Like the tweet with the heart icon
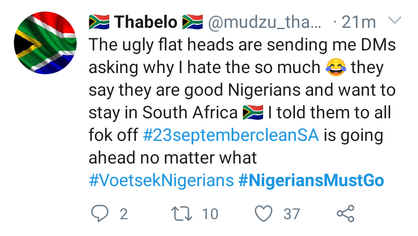The image size is (418, 236). point(264,214)
